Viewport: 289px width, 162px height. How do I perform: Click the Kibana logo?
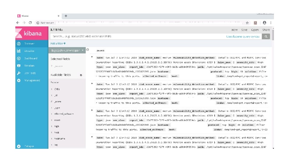coord(32,33)
